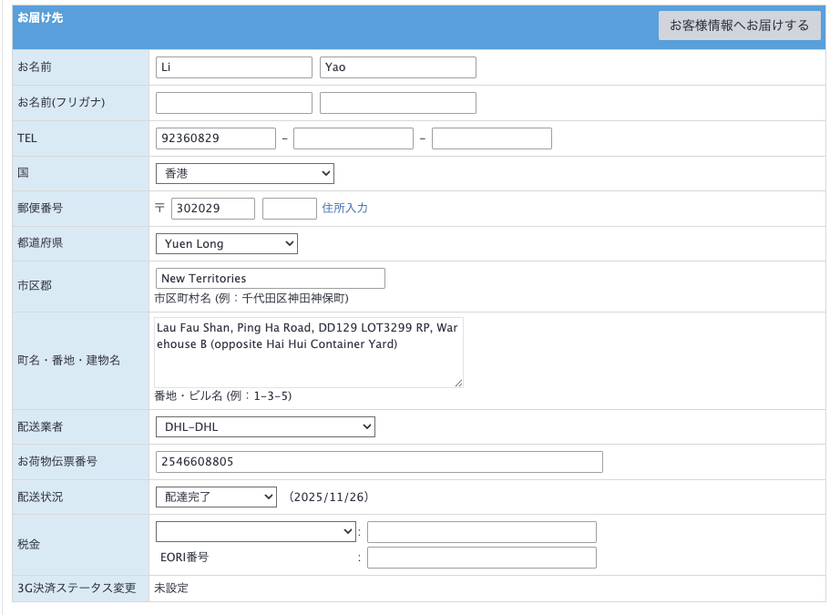Focus the second empty フリガナ field

coord(397,103)
